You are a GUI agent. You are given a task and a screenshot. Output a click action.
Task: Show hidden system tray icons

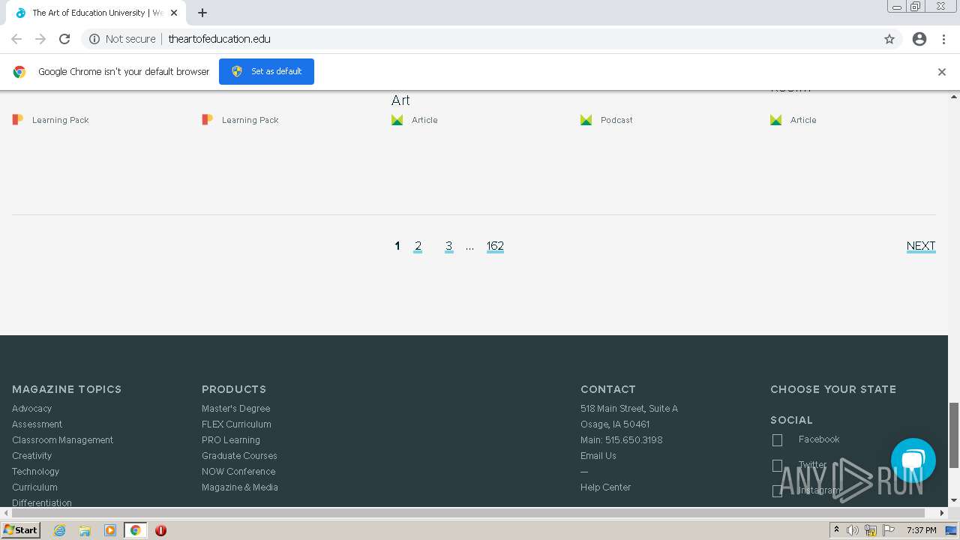(x=837, y=530)
